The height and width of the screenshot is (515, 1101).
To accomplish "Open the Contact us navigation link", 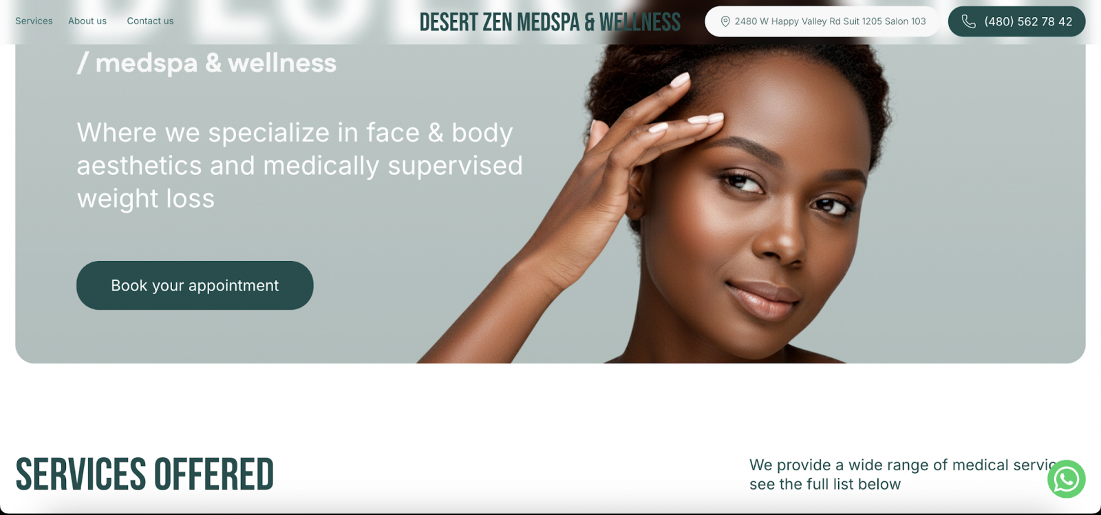I will tap(150, 21).
